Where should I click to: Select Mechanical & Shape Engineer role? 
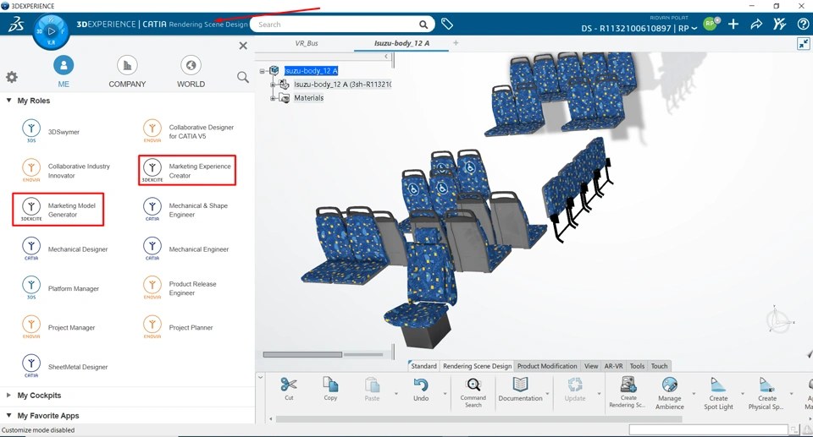click(x=185, y=210)
